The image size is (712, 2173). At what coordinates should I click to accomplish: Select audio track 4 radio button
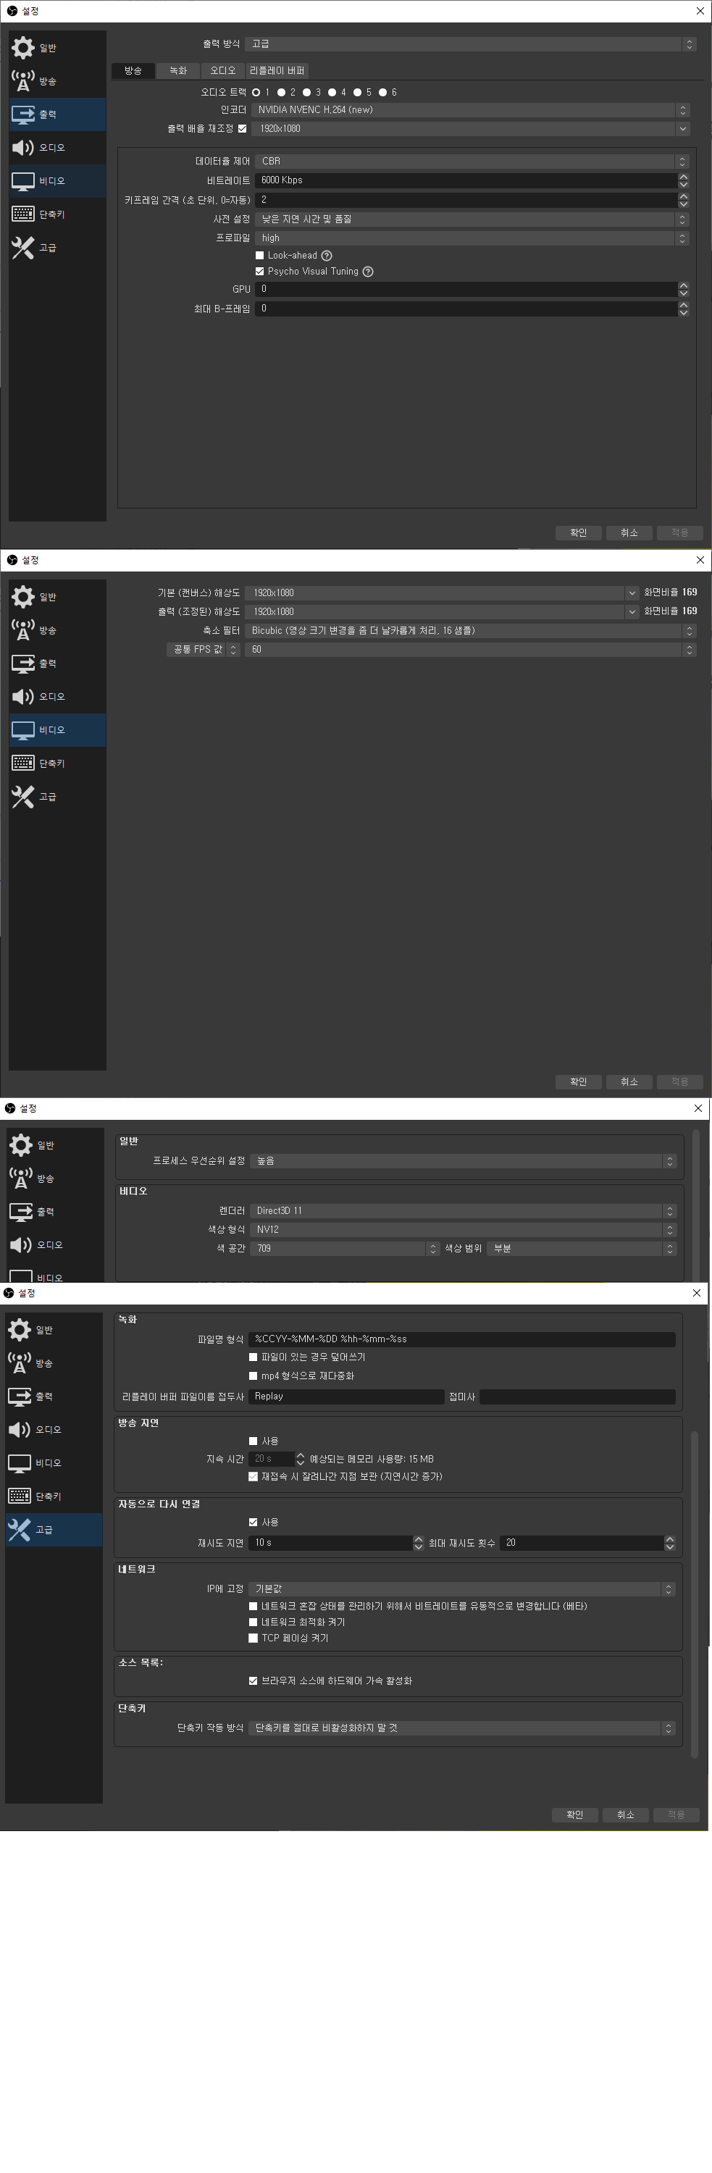pos(332,93)
